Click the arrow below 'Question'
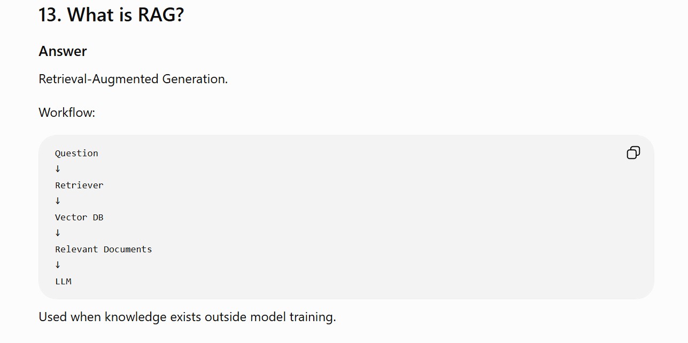Screen dimensions: 688x343 [x=58, y=169]
